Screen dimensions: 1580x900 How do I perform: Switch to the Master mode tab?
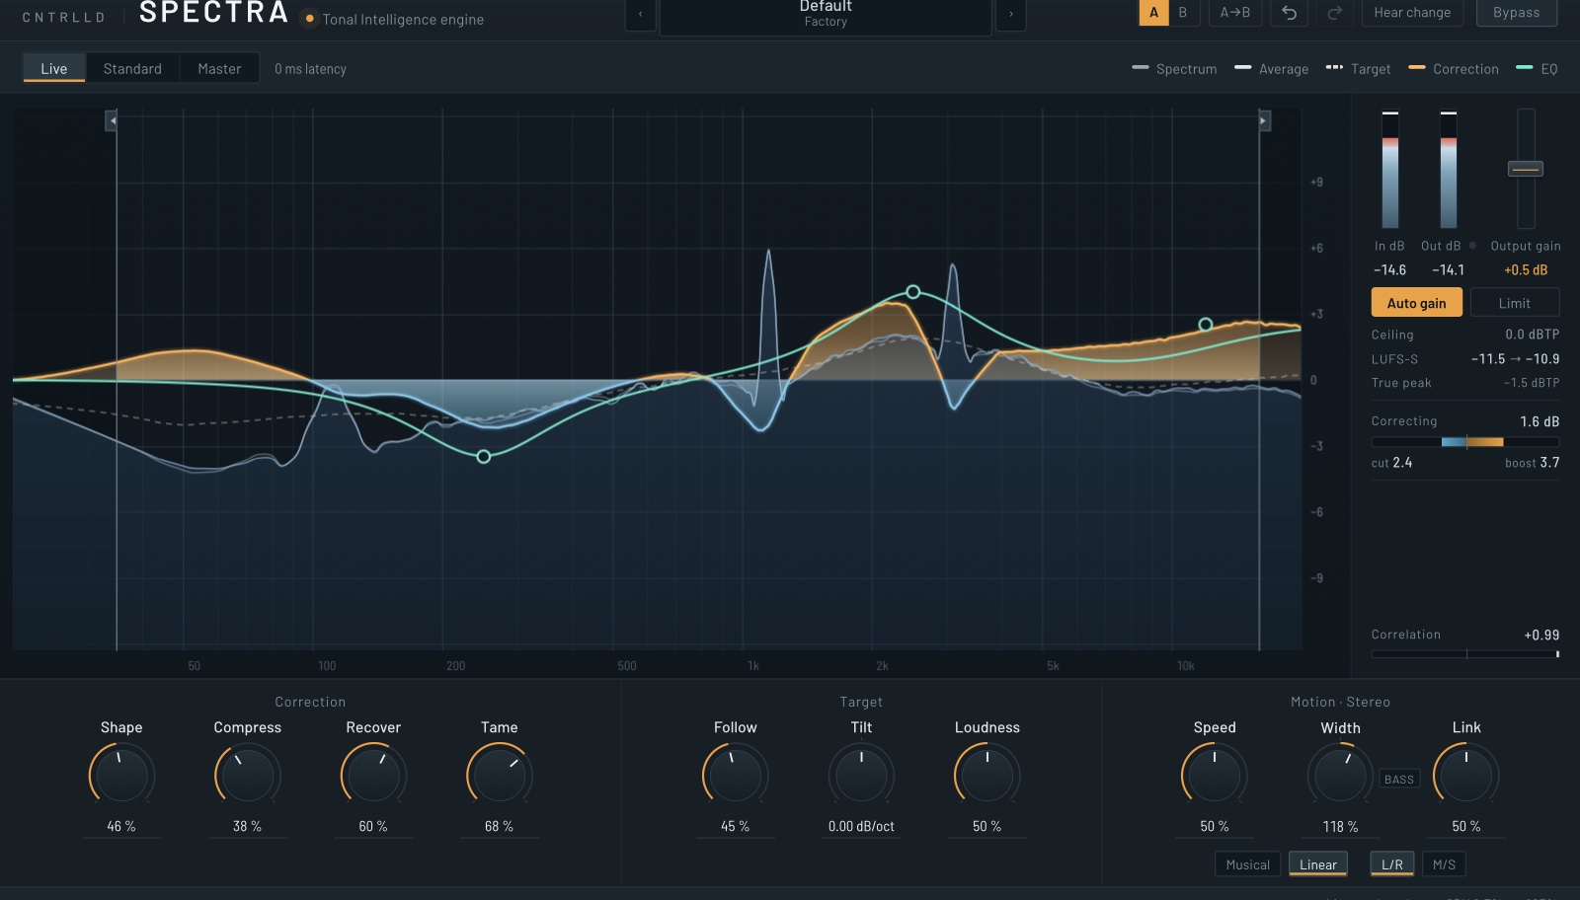pyautogui.click(x=219, y=68)
